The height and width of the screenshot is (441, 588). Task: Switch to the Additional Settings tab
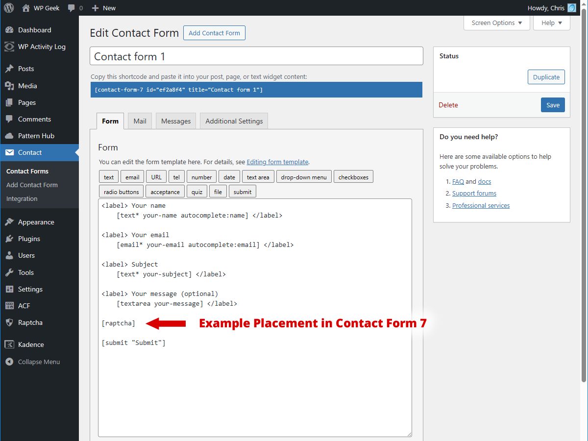click(234, 121)
